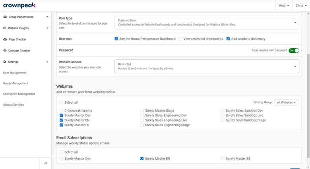This screenshot has width=310, height=169.
Task: Check Surety Sales Engineering Stage website
Action: (142, 125)
